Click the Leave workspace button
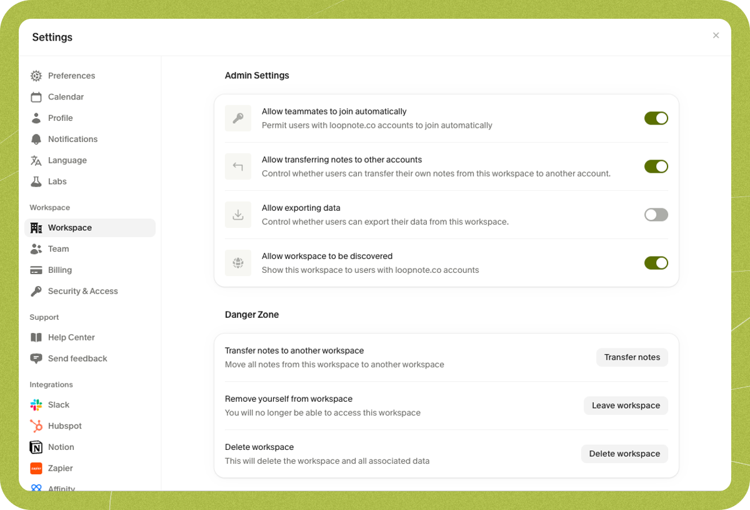The image size is (750, 510). 626,405
